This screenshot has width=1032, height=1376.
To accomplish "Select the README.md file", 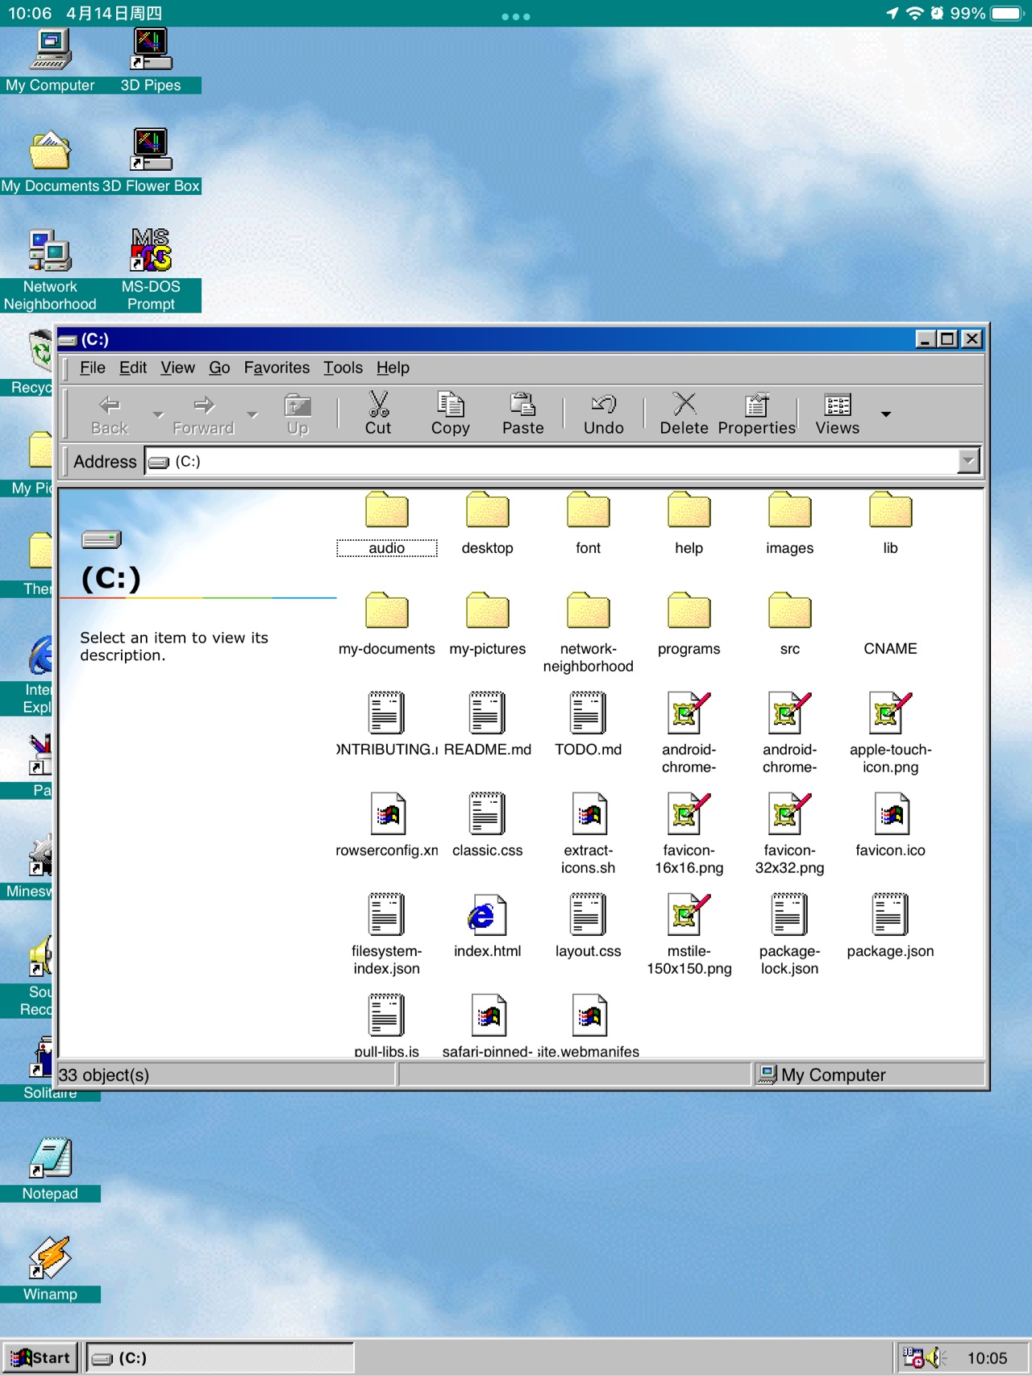I will point(488,725).
